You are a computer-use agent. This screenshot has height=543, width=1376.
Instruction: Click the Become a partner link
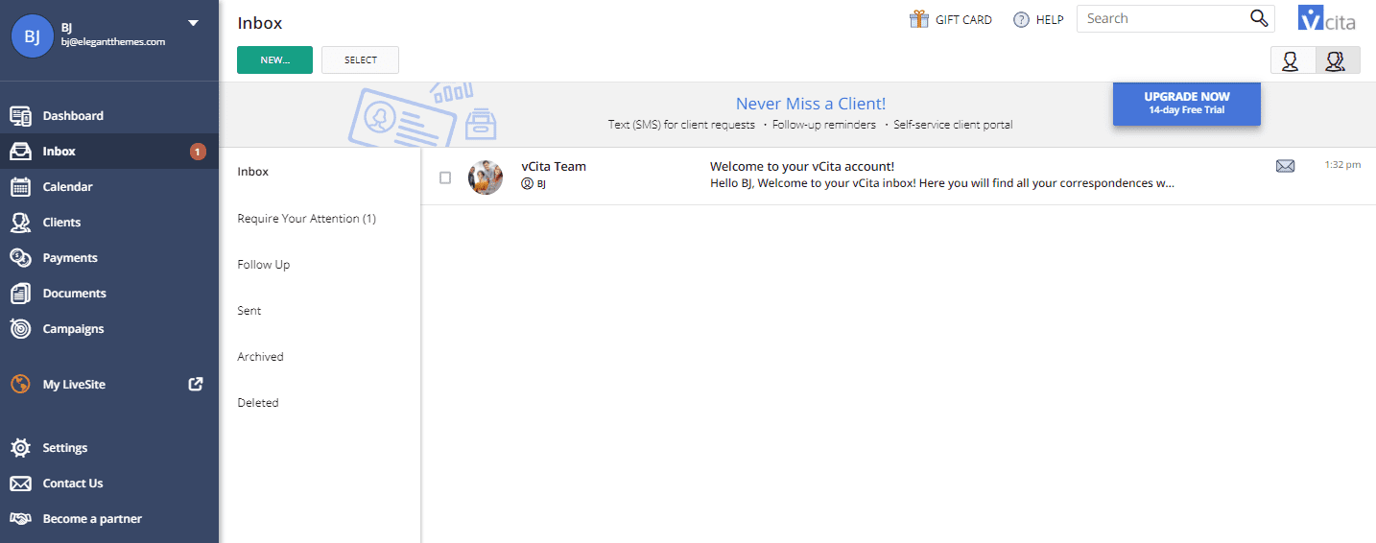pyautogui.click(x=92, y=519)
